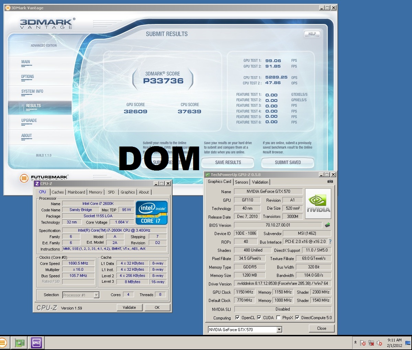Enable the PhysX checkbox
This screenshot has width=412, height=350.
tap(278, 318)
